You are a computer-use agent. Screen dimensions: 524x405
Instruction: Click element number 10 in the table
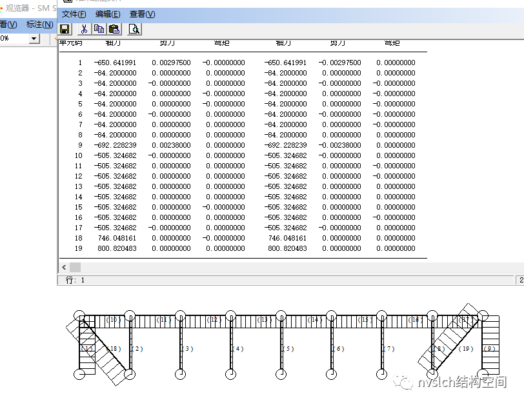pos(78,155)
